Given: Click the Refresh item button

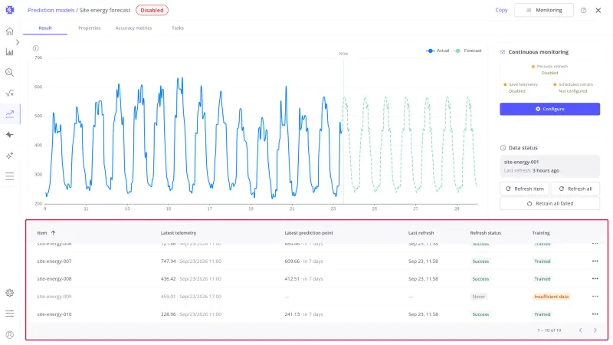Looking at the screenshot, I should [524, 189].
